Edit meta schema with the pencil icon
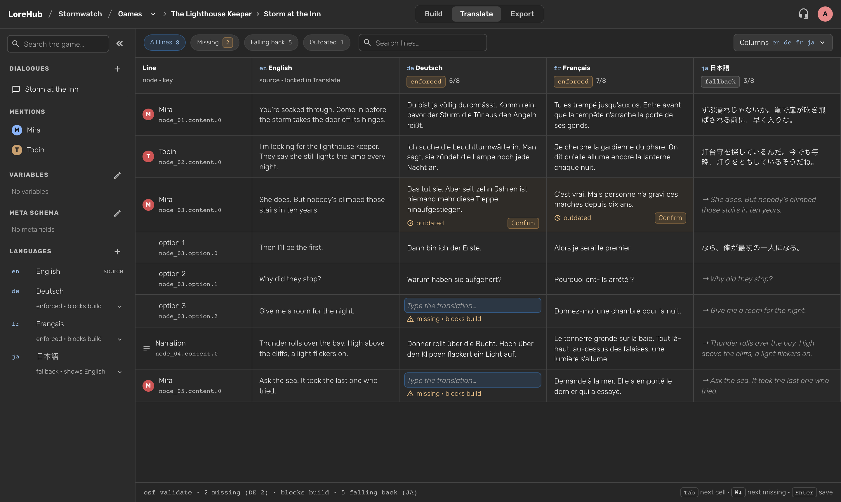Viewport: 841px width, 502px height. 117,213
